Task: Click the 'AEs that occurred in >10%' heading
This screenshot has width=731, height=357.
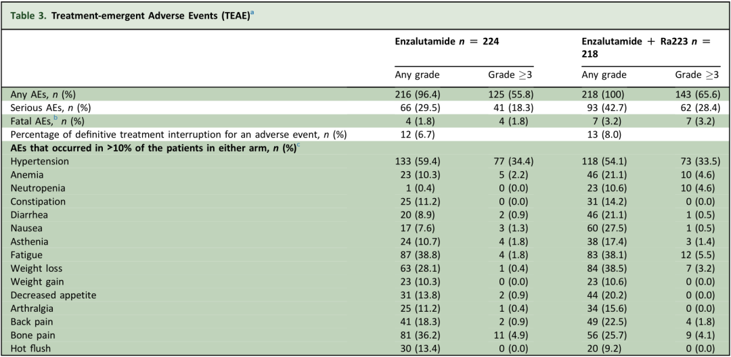Action: pos(152,149)
